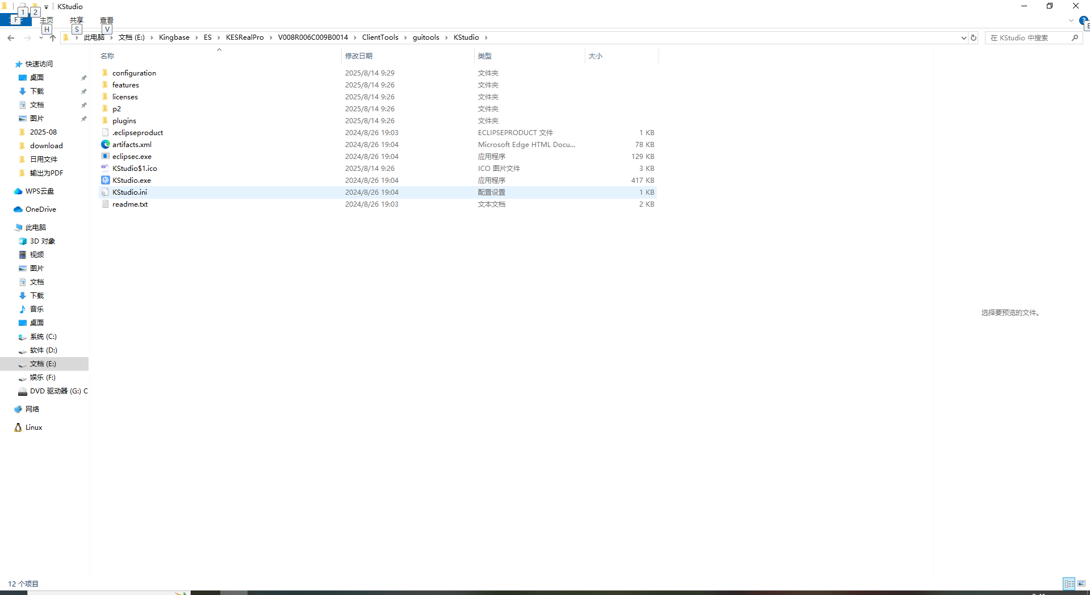The width and height of the screenshot is (1090, 595).
Task: Jump to the Kingbase breadcrumb segment
Action: point(174,37)
